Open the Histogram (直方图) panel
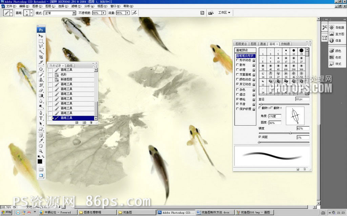 click(x=337, y=34)
